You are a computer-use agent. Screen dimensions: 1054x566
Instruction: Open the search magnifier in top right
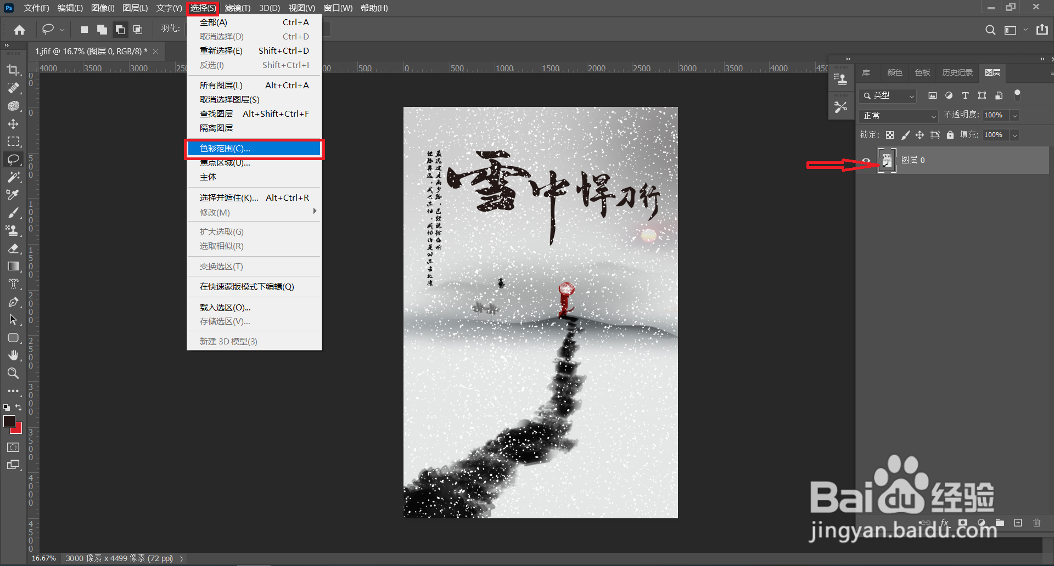990,30
